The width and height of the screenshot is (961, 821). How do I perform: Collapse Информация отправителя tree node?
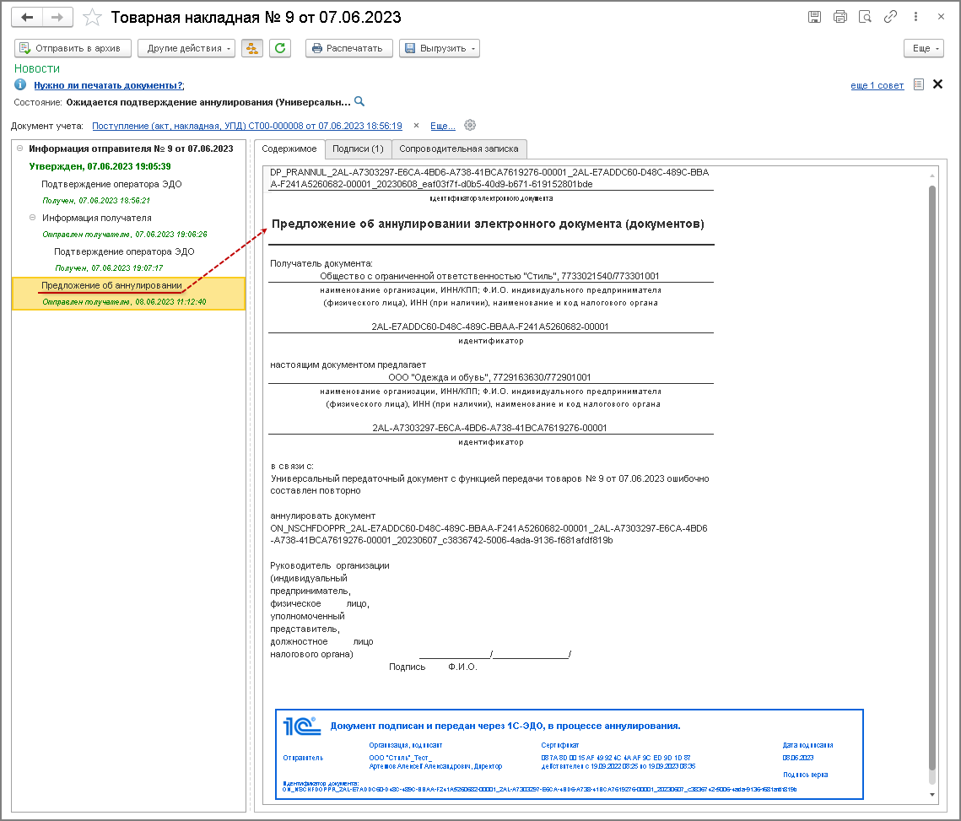pyautogui.click(x=19, y=149)
